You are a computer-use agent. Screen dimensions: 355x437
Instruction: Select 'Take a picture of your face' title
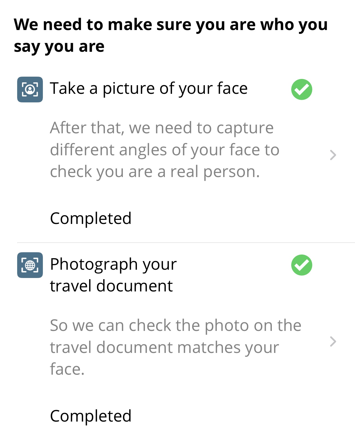tap(149, 88)
